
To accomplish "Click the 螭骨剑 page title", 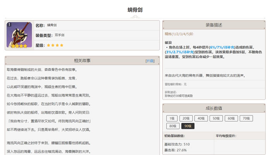I will [x=135, y=9].
